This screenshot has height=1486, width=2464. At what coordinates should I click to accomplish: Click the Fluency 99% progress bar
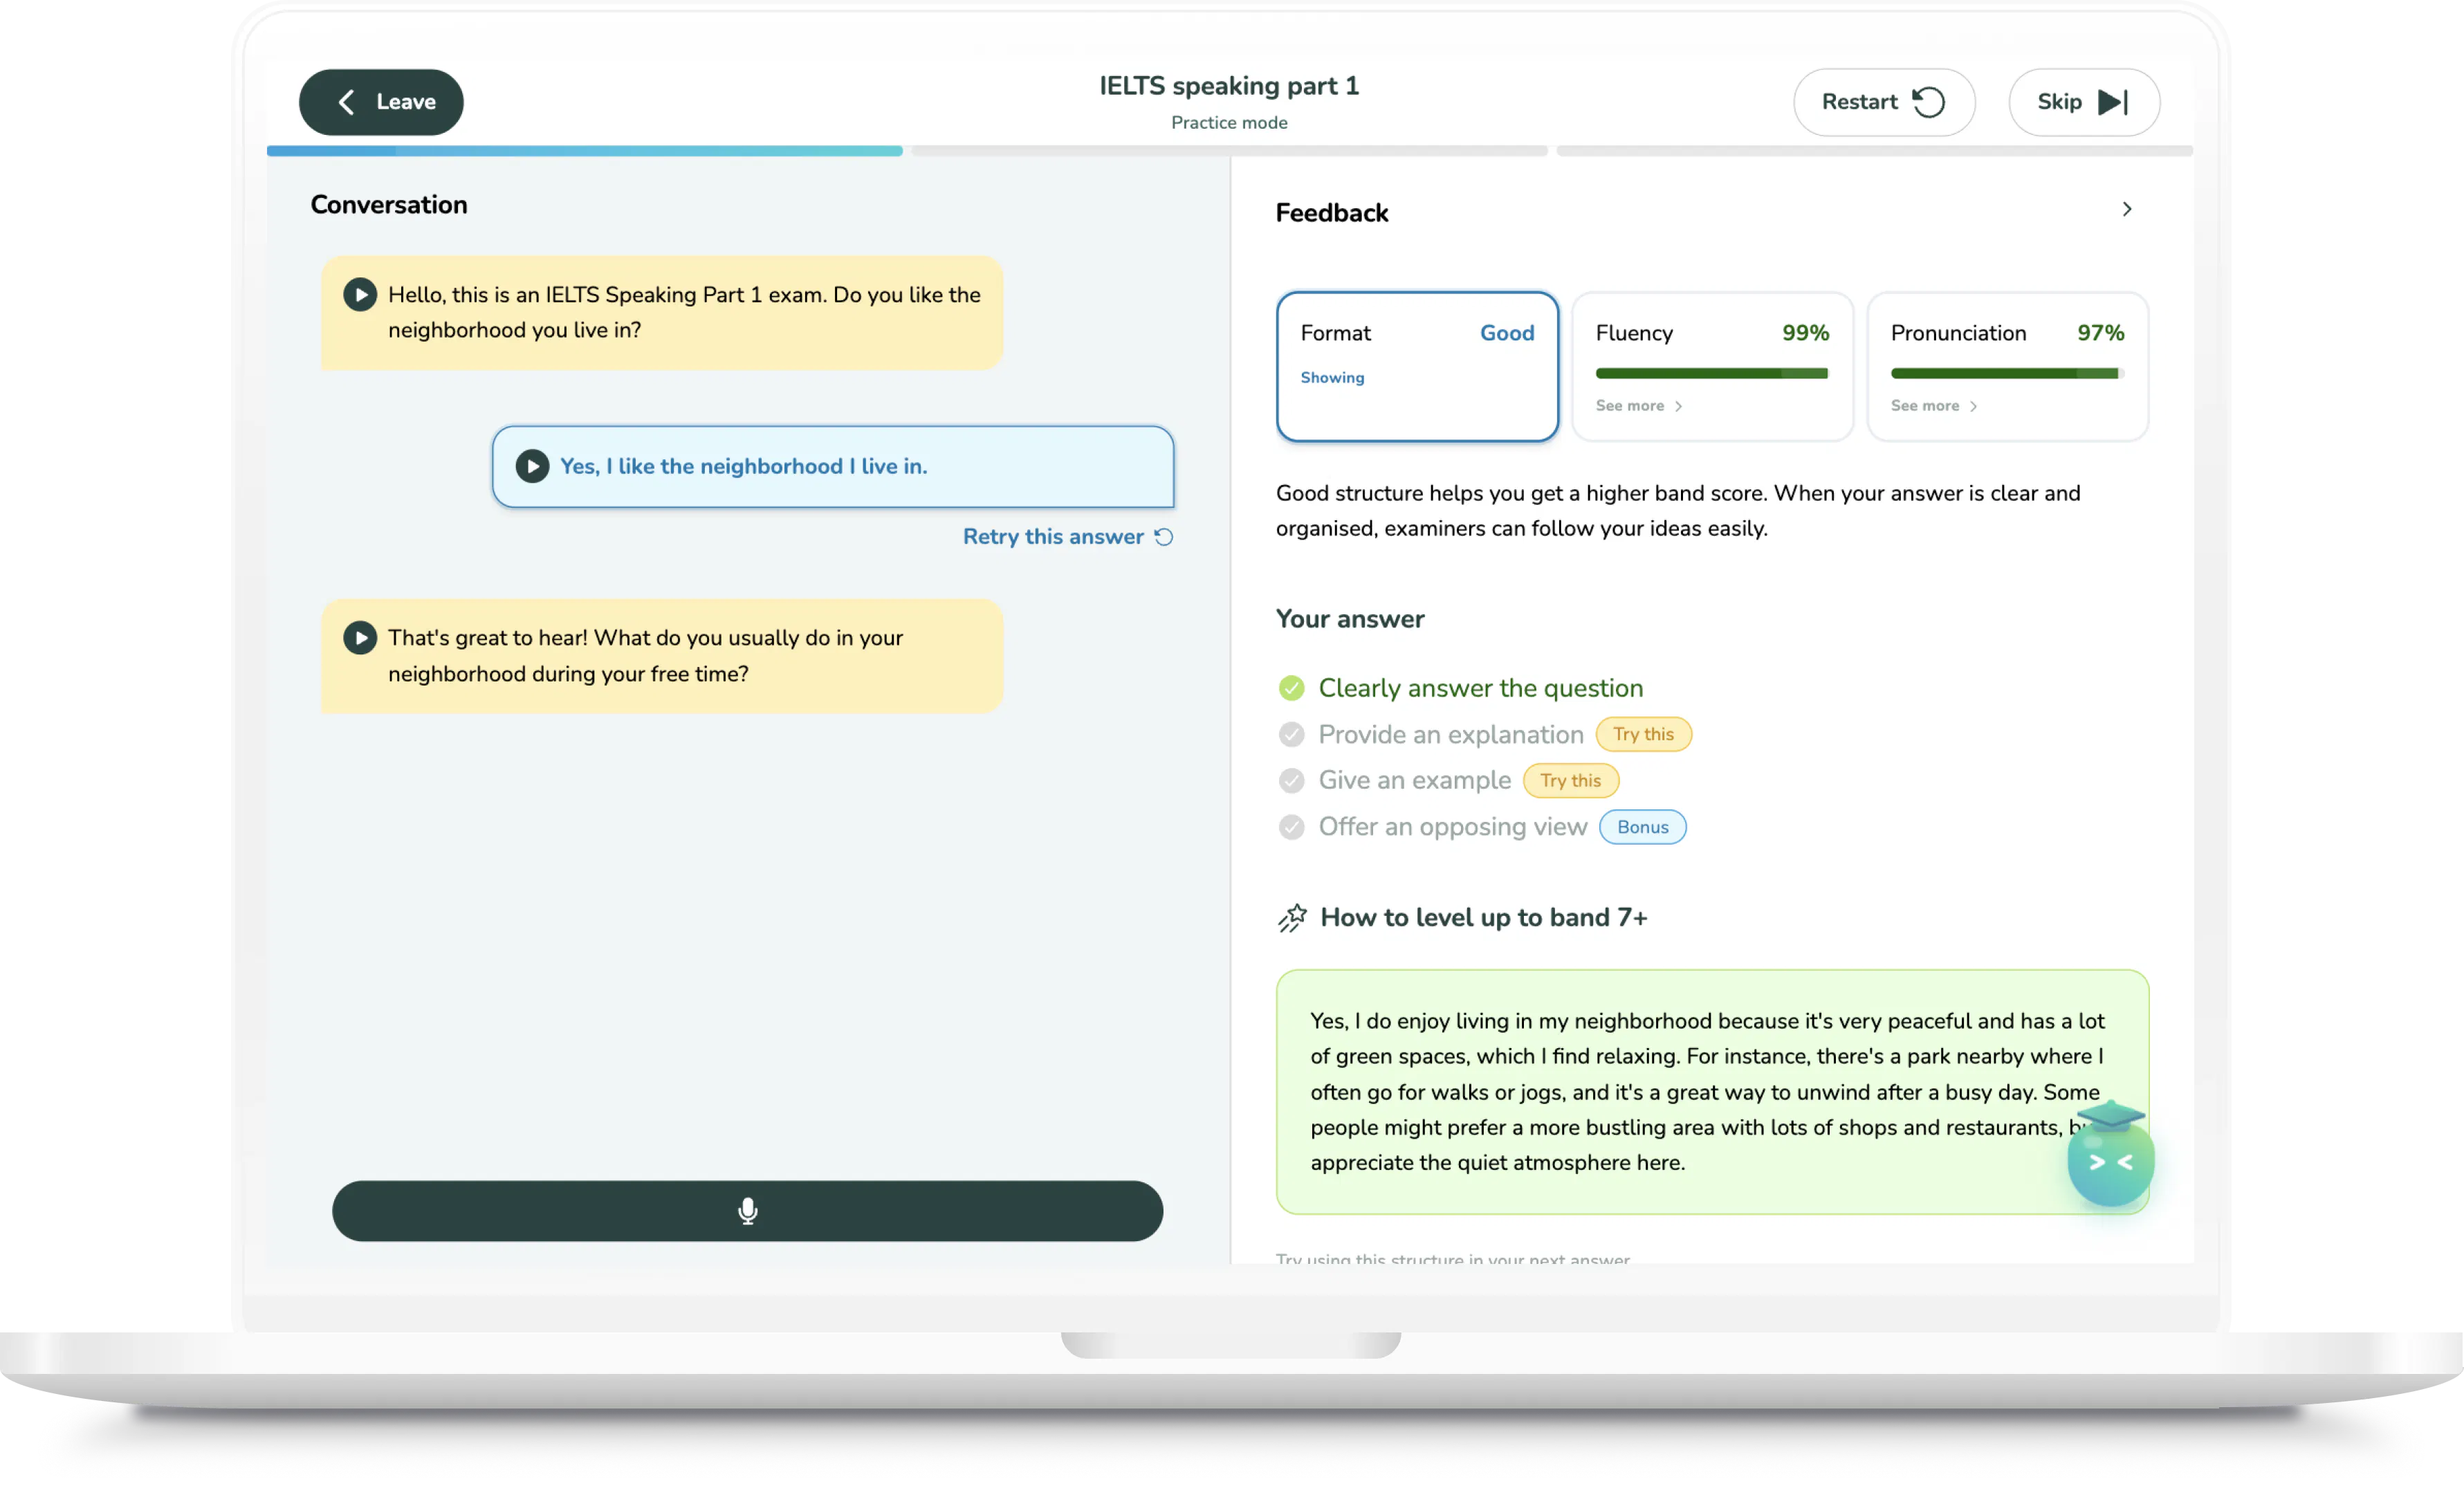point(1712,374)
